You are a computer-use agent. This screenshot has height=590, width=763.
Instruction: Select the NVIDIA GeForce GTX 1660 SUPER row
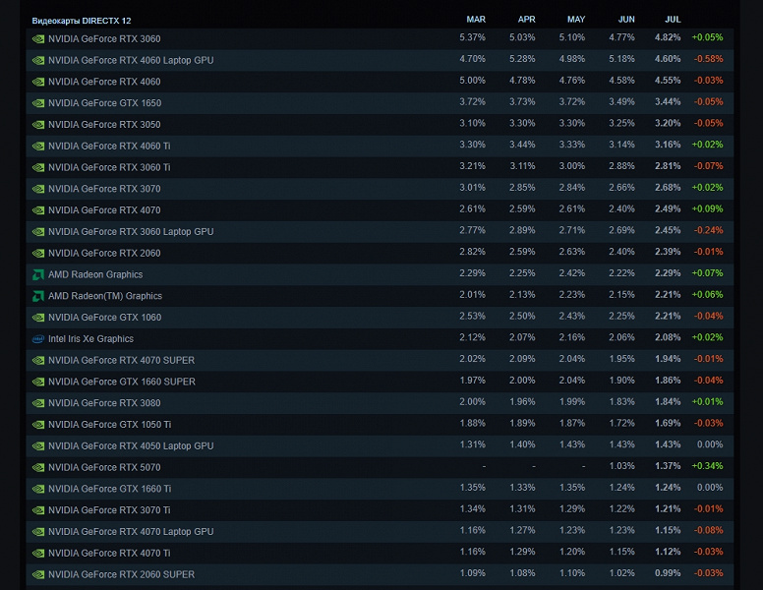tap(121, 382)
